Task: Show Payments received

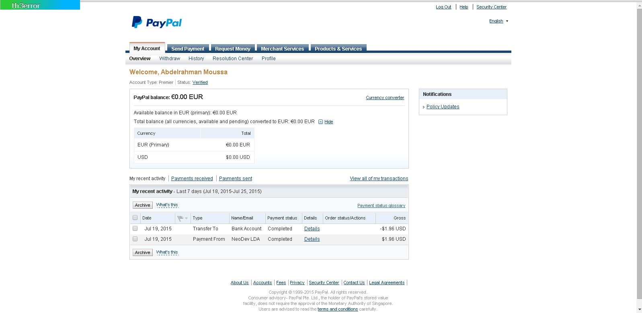Action: [192, 179]
